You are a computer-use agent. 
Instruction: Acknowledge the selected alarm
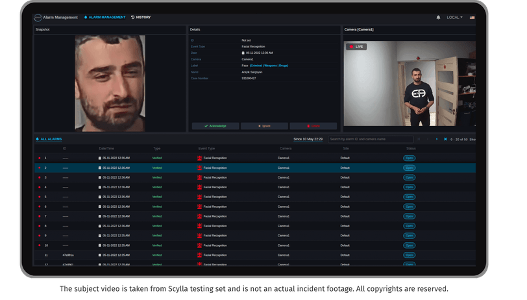[215, 126]
